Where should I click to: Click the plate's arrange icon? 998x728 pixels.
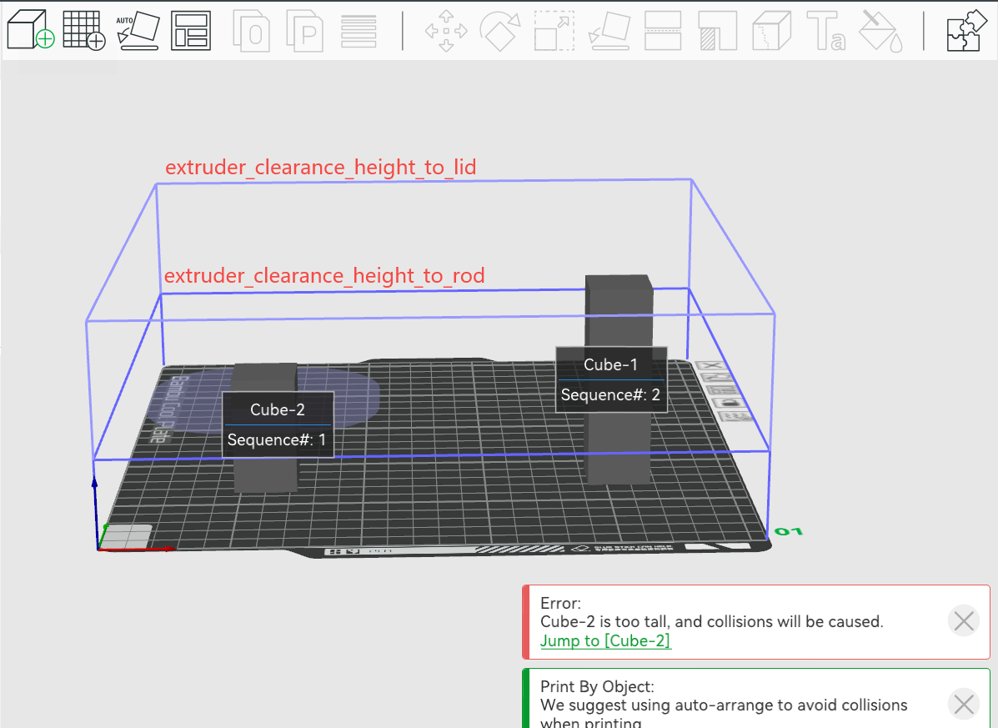click(722, 389)
